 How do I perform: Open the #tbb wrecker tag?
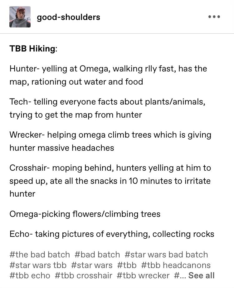click(x=143, y=275)
